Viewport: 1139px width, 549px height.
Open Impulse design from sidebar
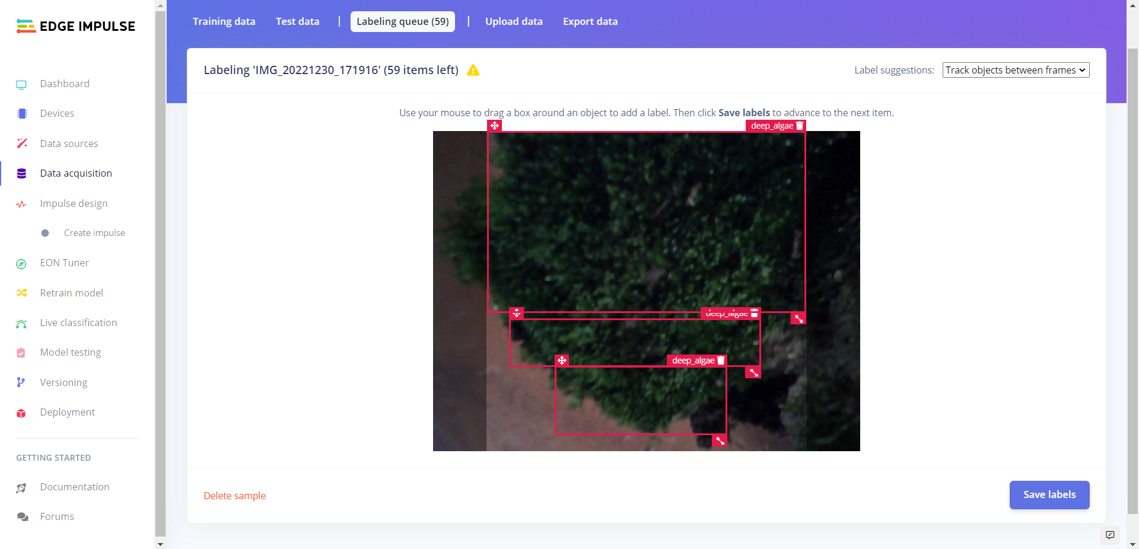coord(74,203)
